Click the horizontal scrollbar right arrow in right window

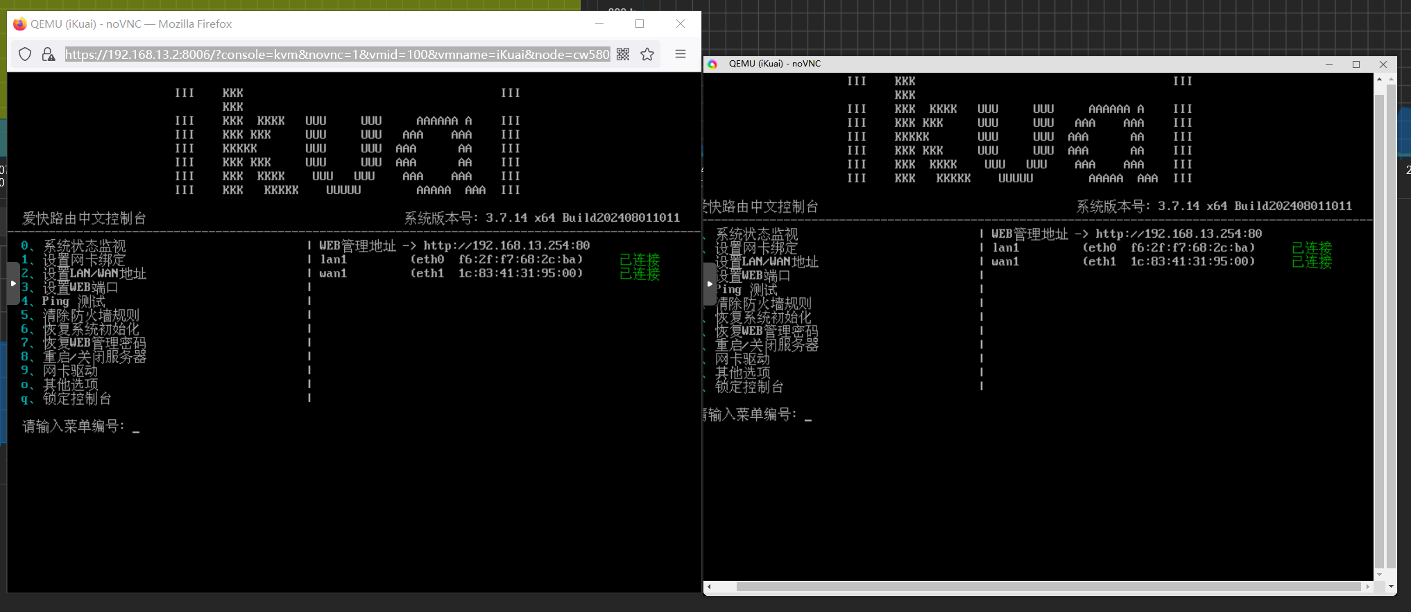(x=1368, y=586)
